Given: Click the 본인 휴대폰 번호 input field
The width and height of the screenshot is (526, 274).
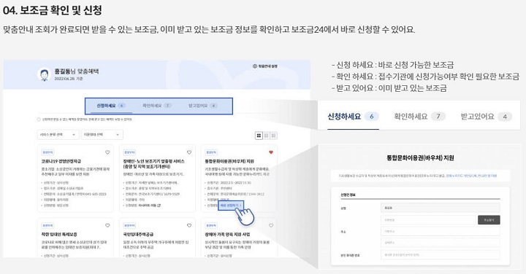Looking at the screenshot, I should coord(440,255).
